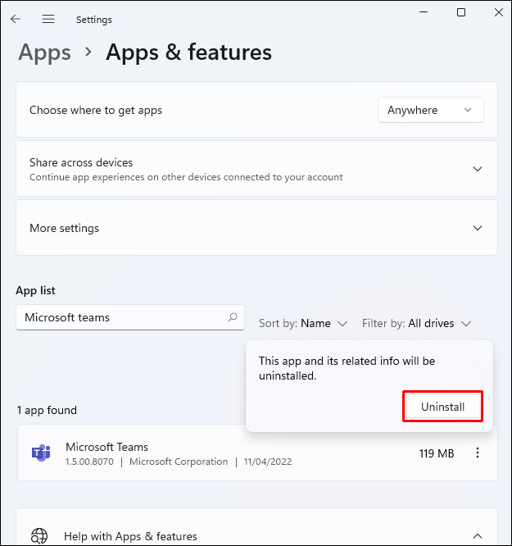512x546 pixels.
Task: Open the Anywhere app source dropdown
Action: (x=430, y=110)
